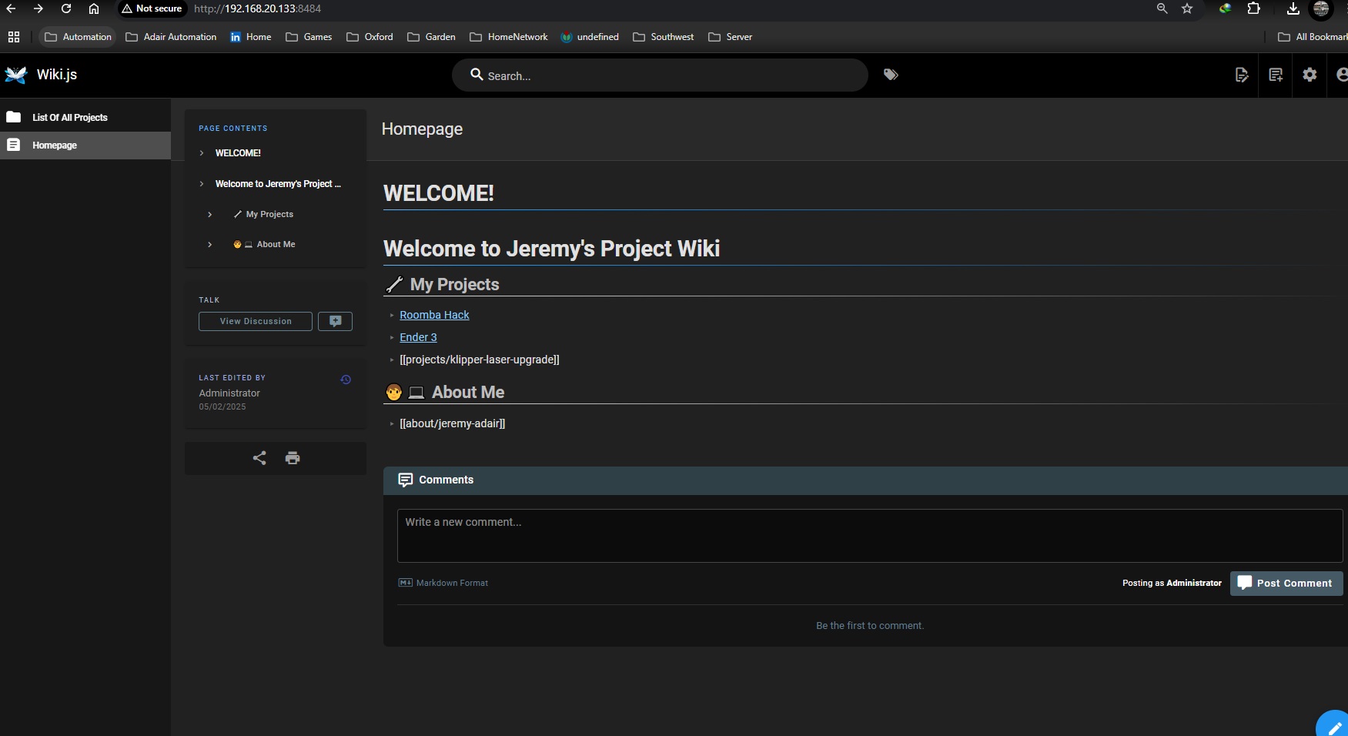Expand the About Me contents entry
The image size is (1348, 736).
[209, 245]
